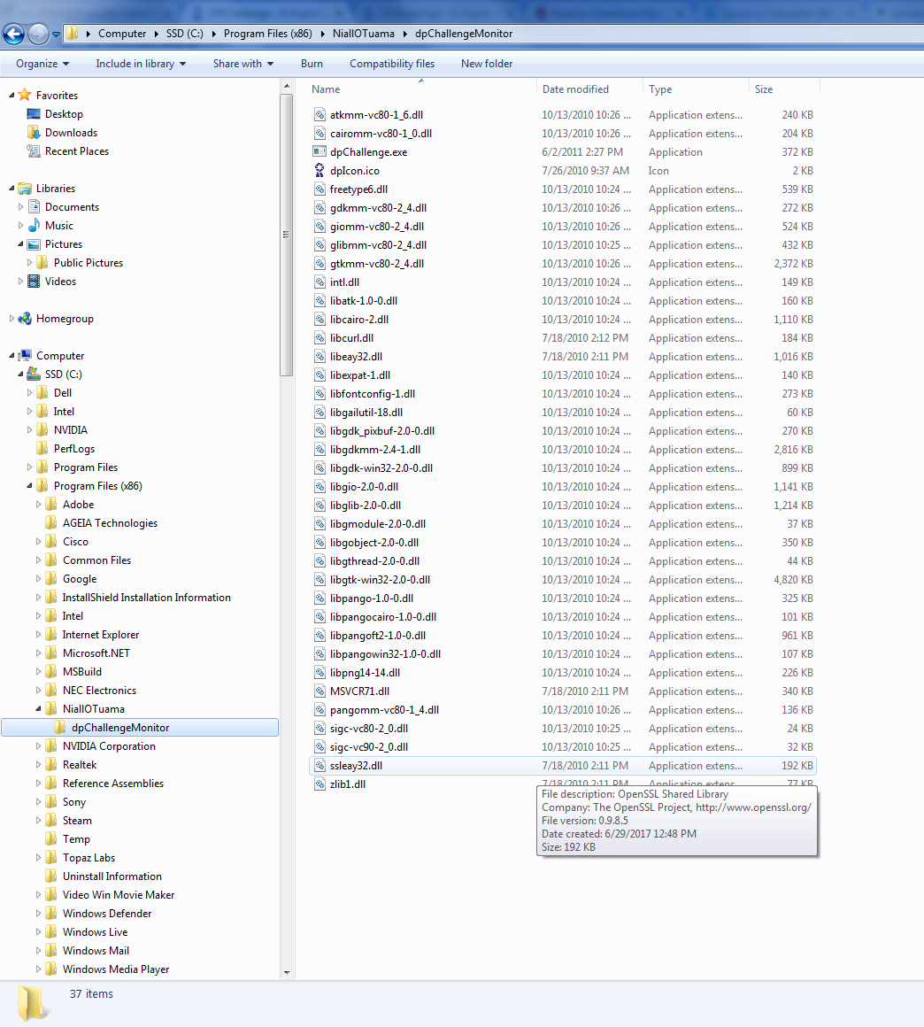Click the Steam folder icon in tree

pyautogui.click(x=51, y=820)
